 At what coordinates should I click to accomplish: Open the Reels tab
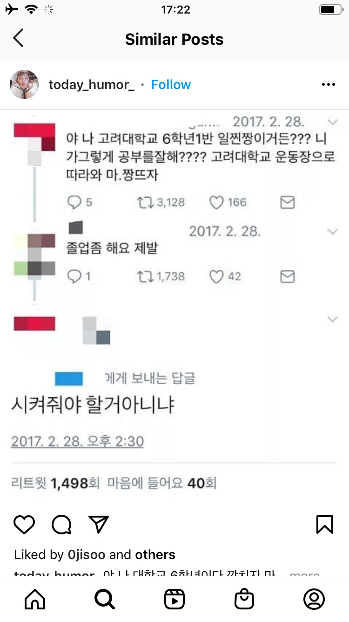click(x=174, y=599)
